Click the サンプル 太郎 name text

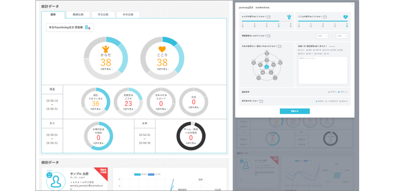coord(80,173)
